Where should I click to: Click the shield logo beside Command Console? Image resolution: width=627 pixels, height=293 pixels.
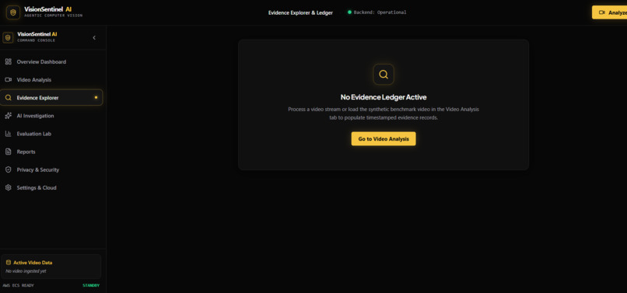[8, 37]
